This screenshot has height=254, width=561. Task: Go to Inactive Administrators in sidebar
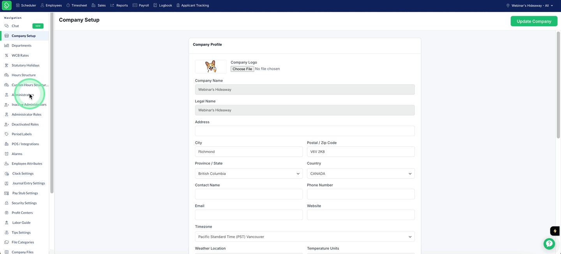(29, 104)
